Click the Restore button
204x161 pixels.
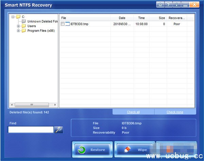[92, 149]
